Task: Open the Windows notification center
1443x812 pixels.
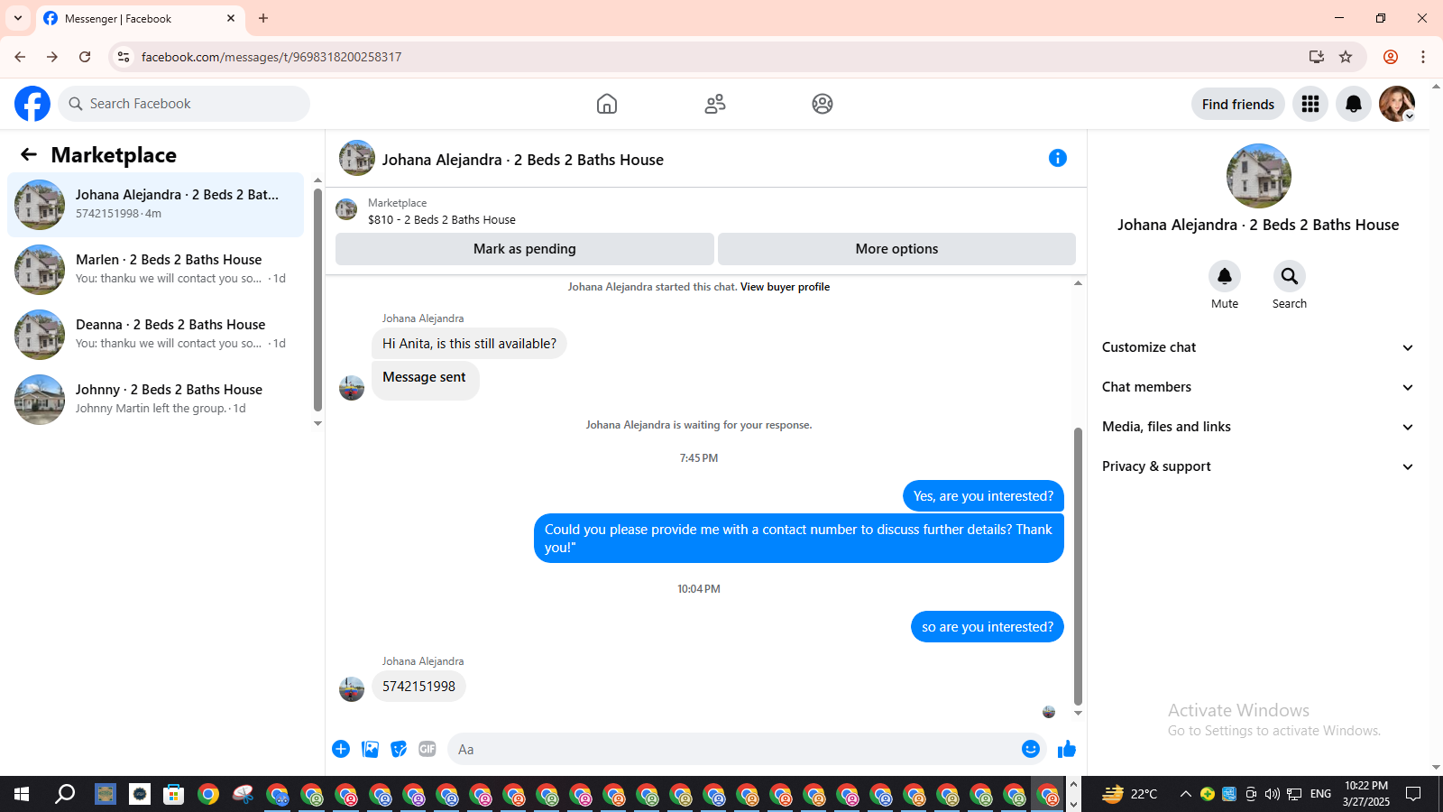Action: coord(1413,794)
